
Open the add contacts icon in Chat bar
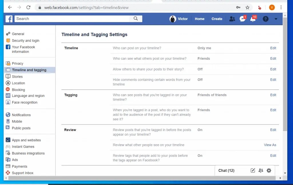pos(261,170)
